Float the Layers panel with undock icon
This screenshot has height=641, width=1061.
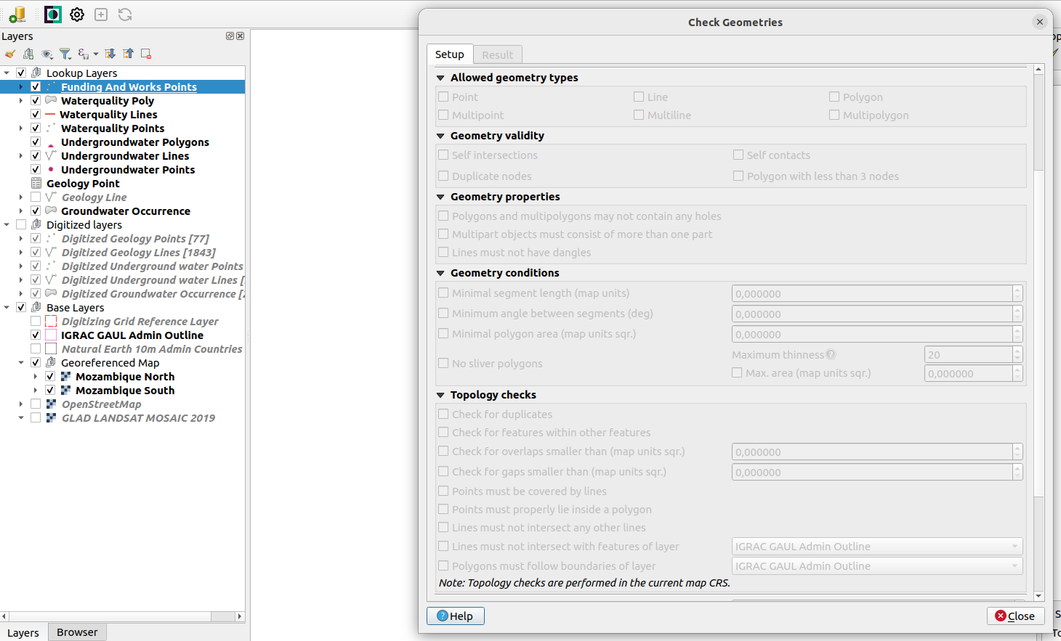click(230, 36)
